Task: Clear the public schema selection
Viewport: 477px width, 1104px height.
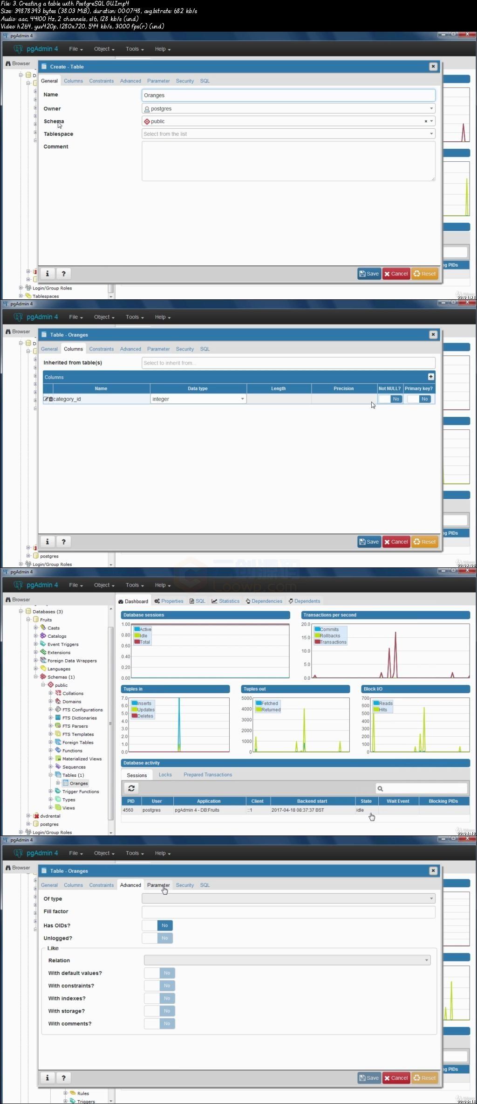Action: click(426, 121)
